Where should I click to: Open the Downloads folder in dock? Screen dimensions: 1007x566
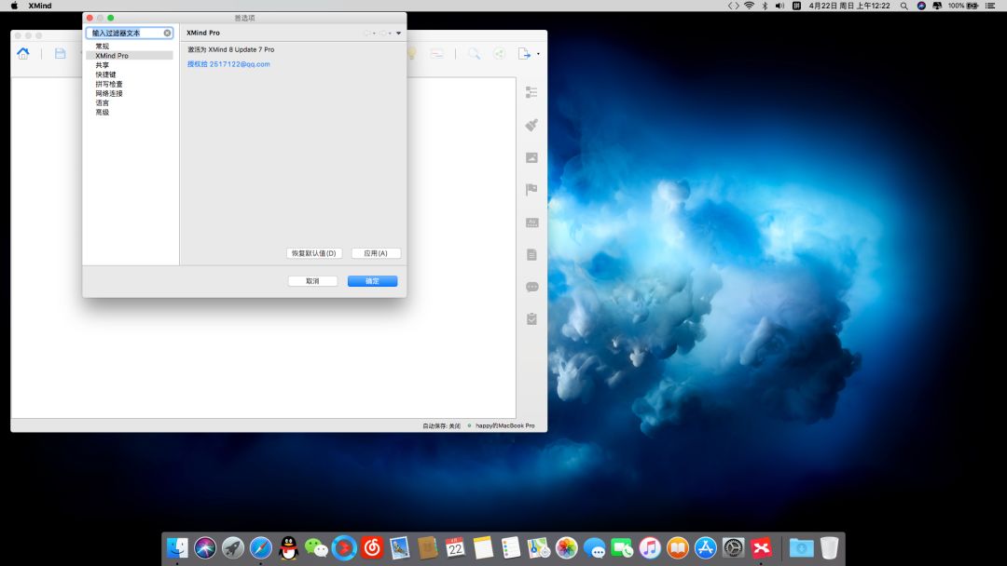click(x=801, y=548)
